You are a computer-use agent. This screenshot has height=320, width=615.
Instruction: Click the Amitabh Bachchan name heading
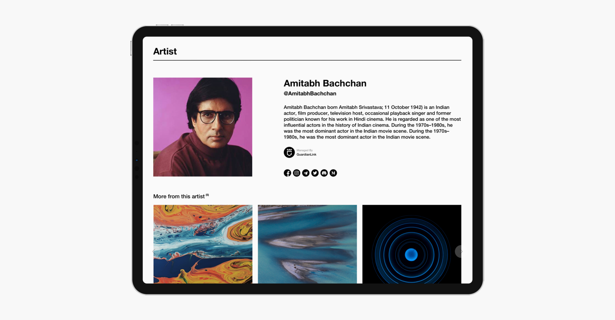click(x=325, y=83)
